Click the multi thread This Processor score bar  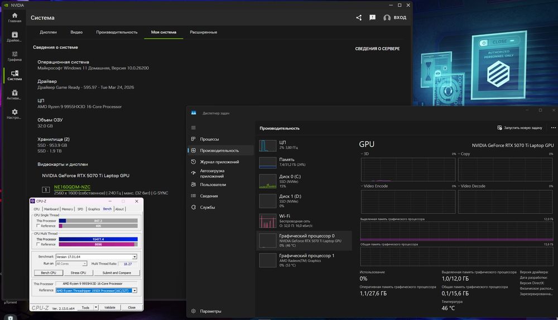tap(98, 239)
